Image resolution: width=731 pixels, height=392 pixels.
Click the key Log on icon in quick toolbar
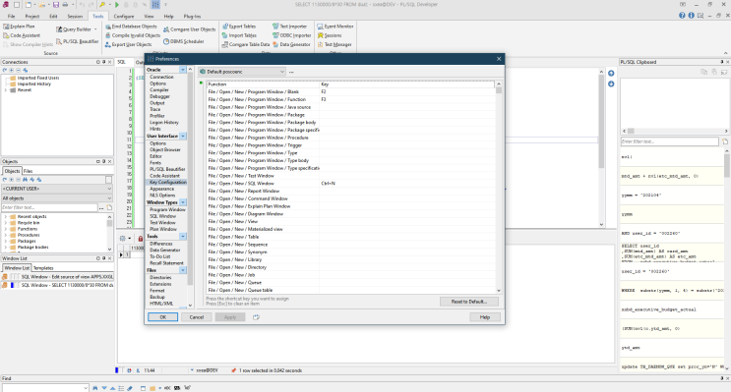pos(101,5)
